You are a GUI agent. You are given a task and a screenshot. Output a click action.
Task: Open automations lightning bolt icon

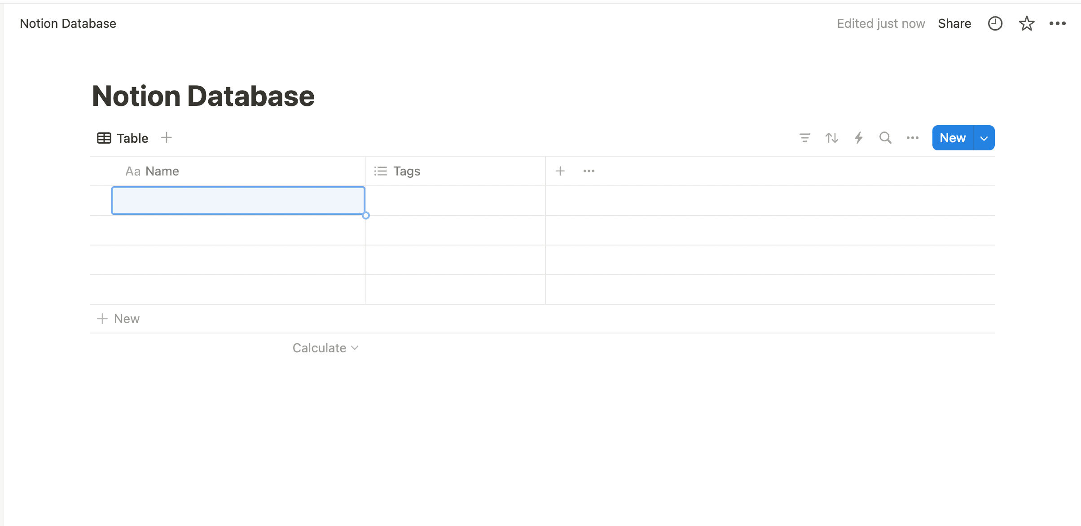pos(859,138)
